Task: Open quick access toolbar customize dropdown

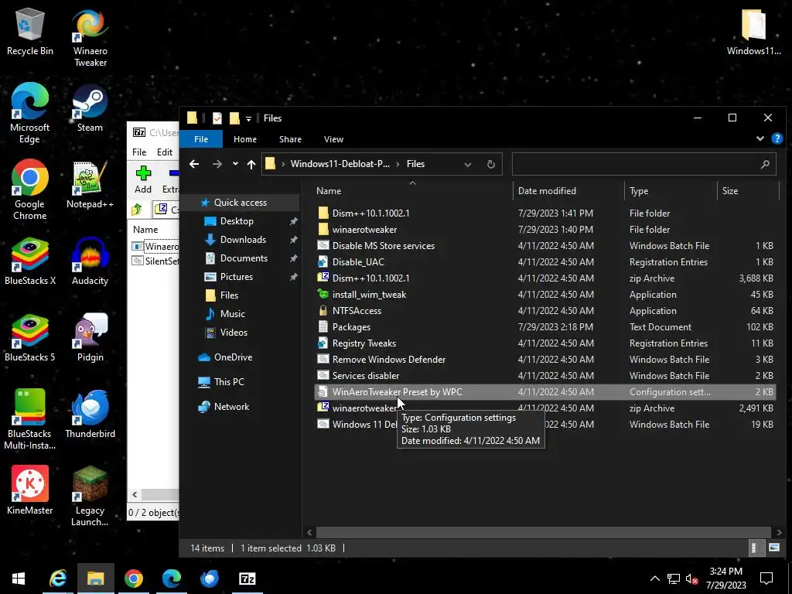Action: click(x=248, y=118)
